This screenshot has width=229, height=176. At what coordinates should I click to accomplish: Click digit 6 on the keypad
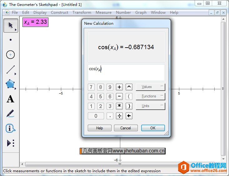coord(110,96)
